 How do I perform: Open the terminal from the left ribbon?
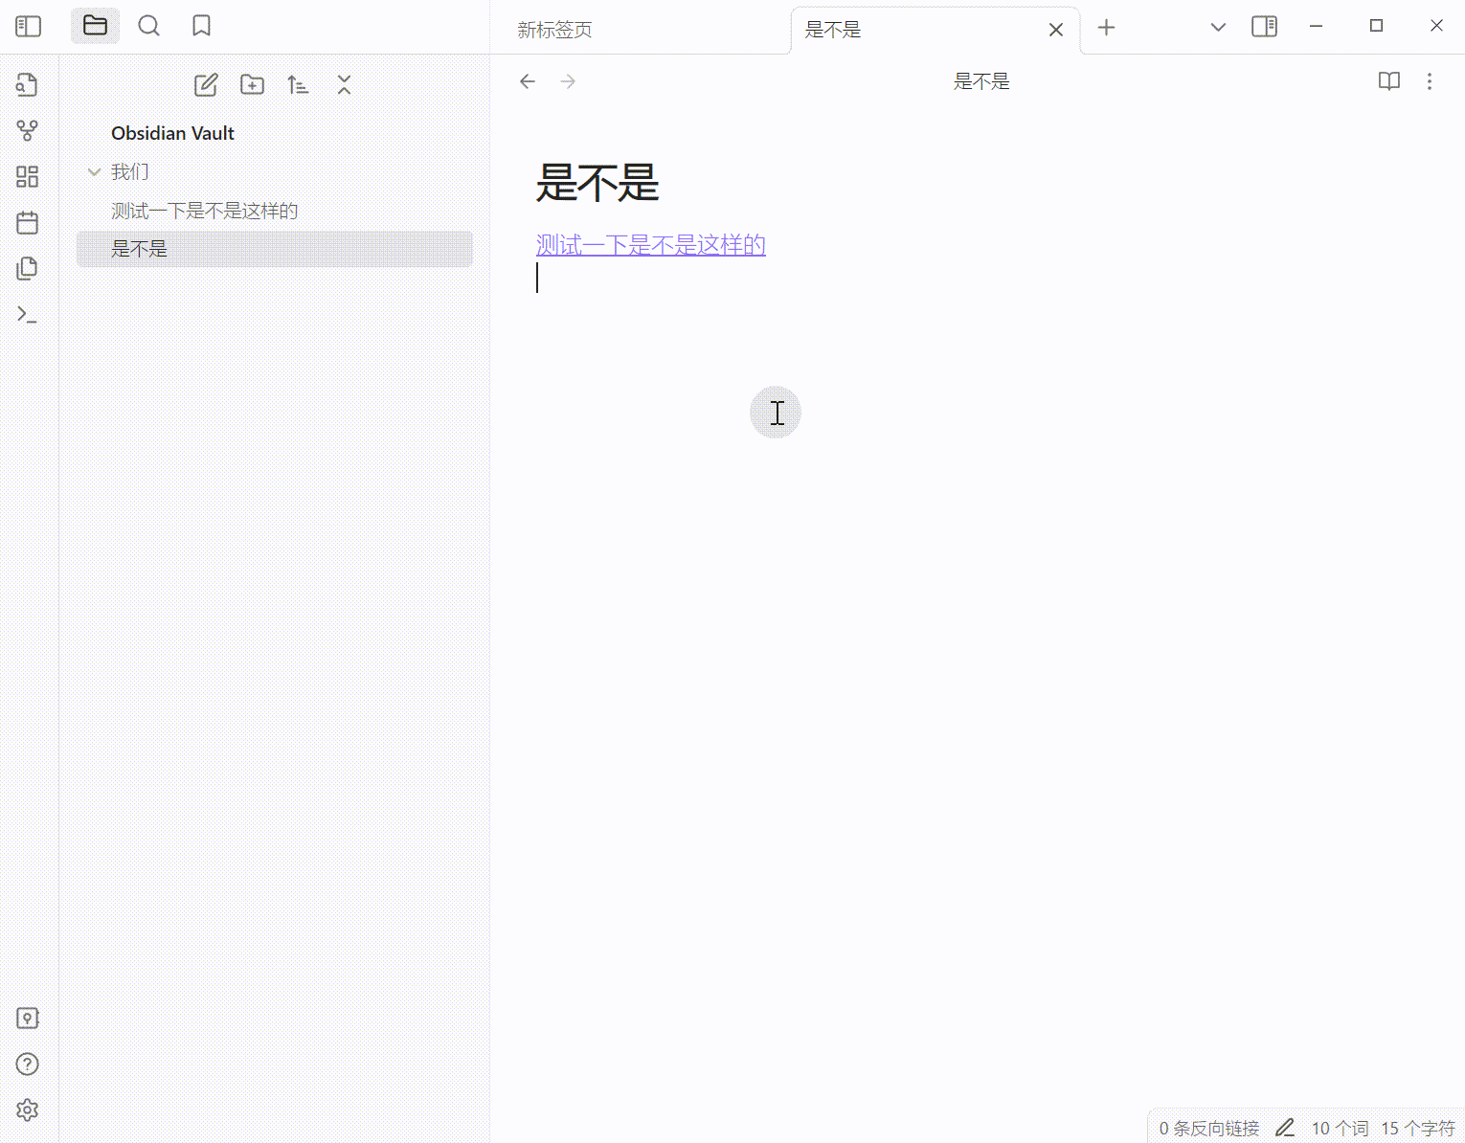coord(27,314)
